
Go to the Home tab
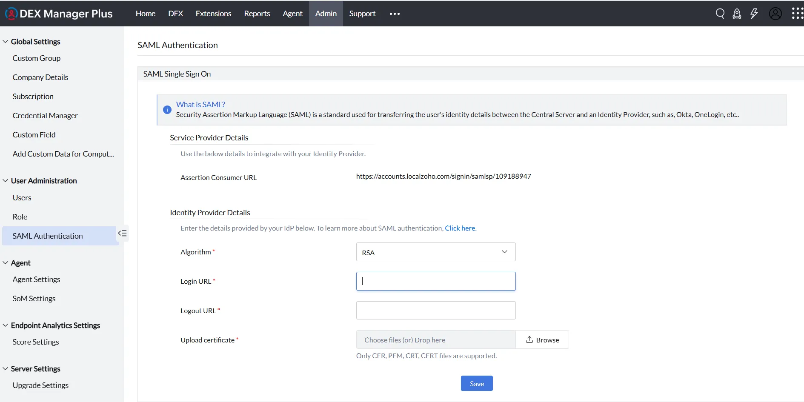(x=146, y=14)
